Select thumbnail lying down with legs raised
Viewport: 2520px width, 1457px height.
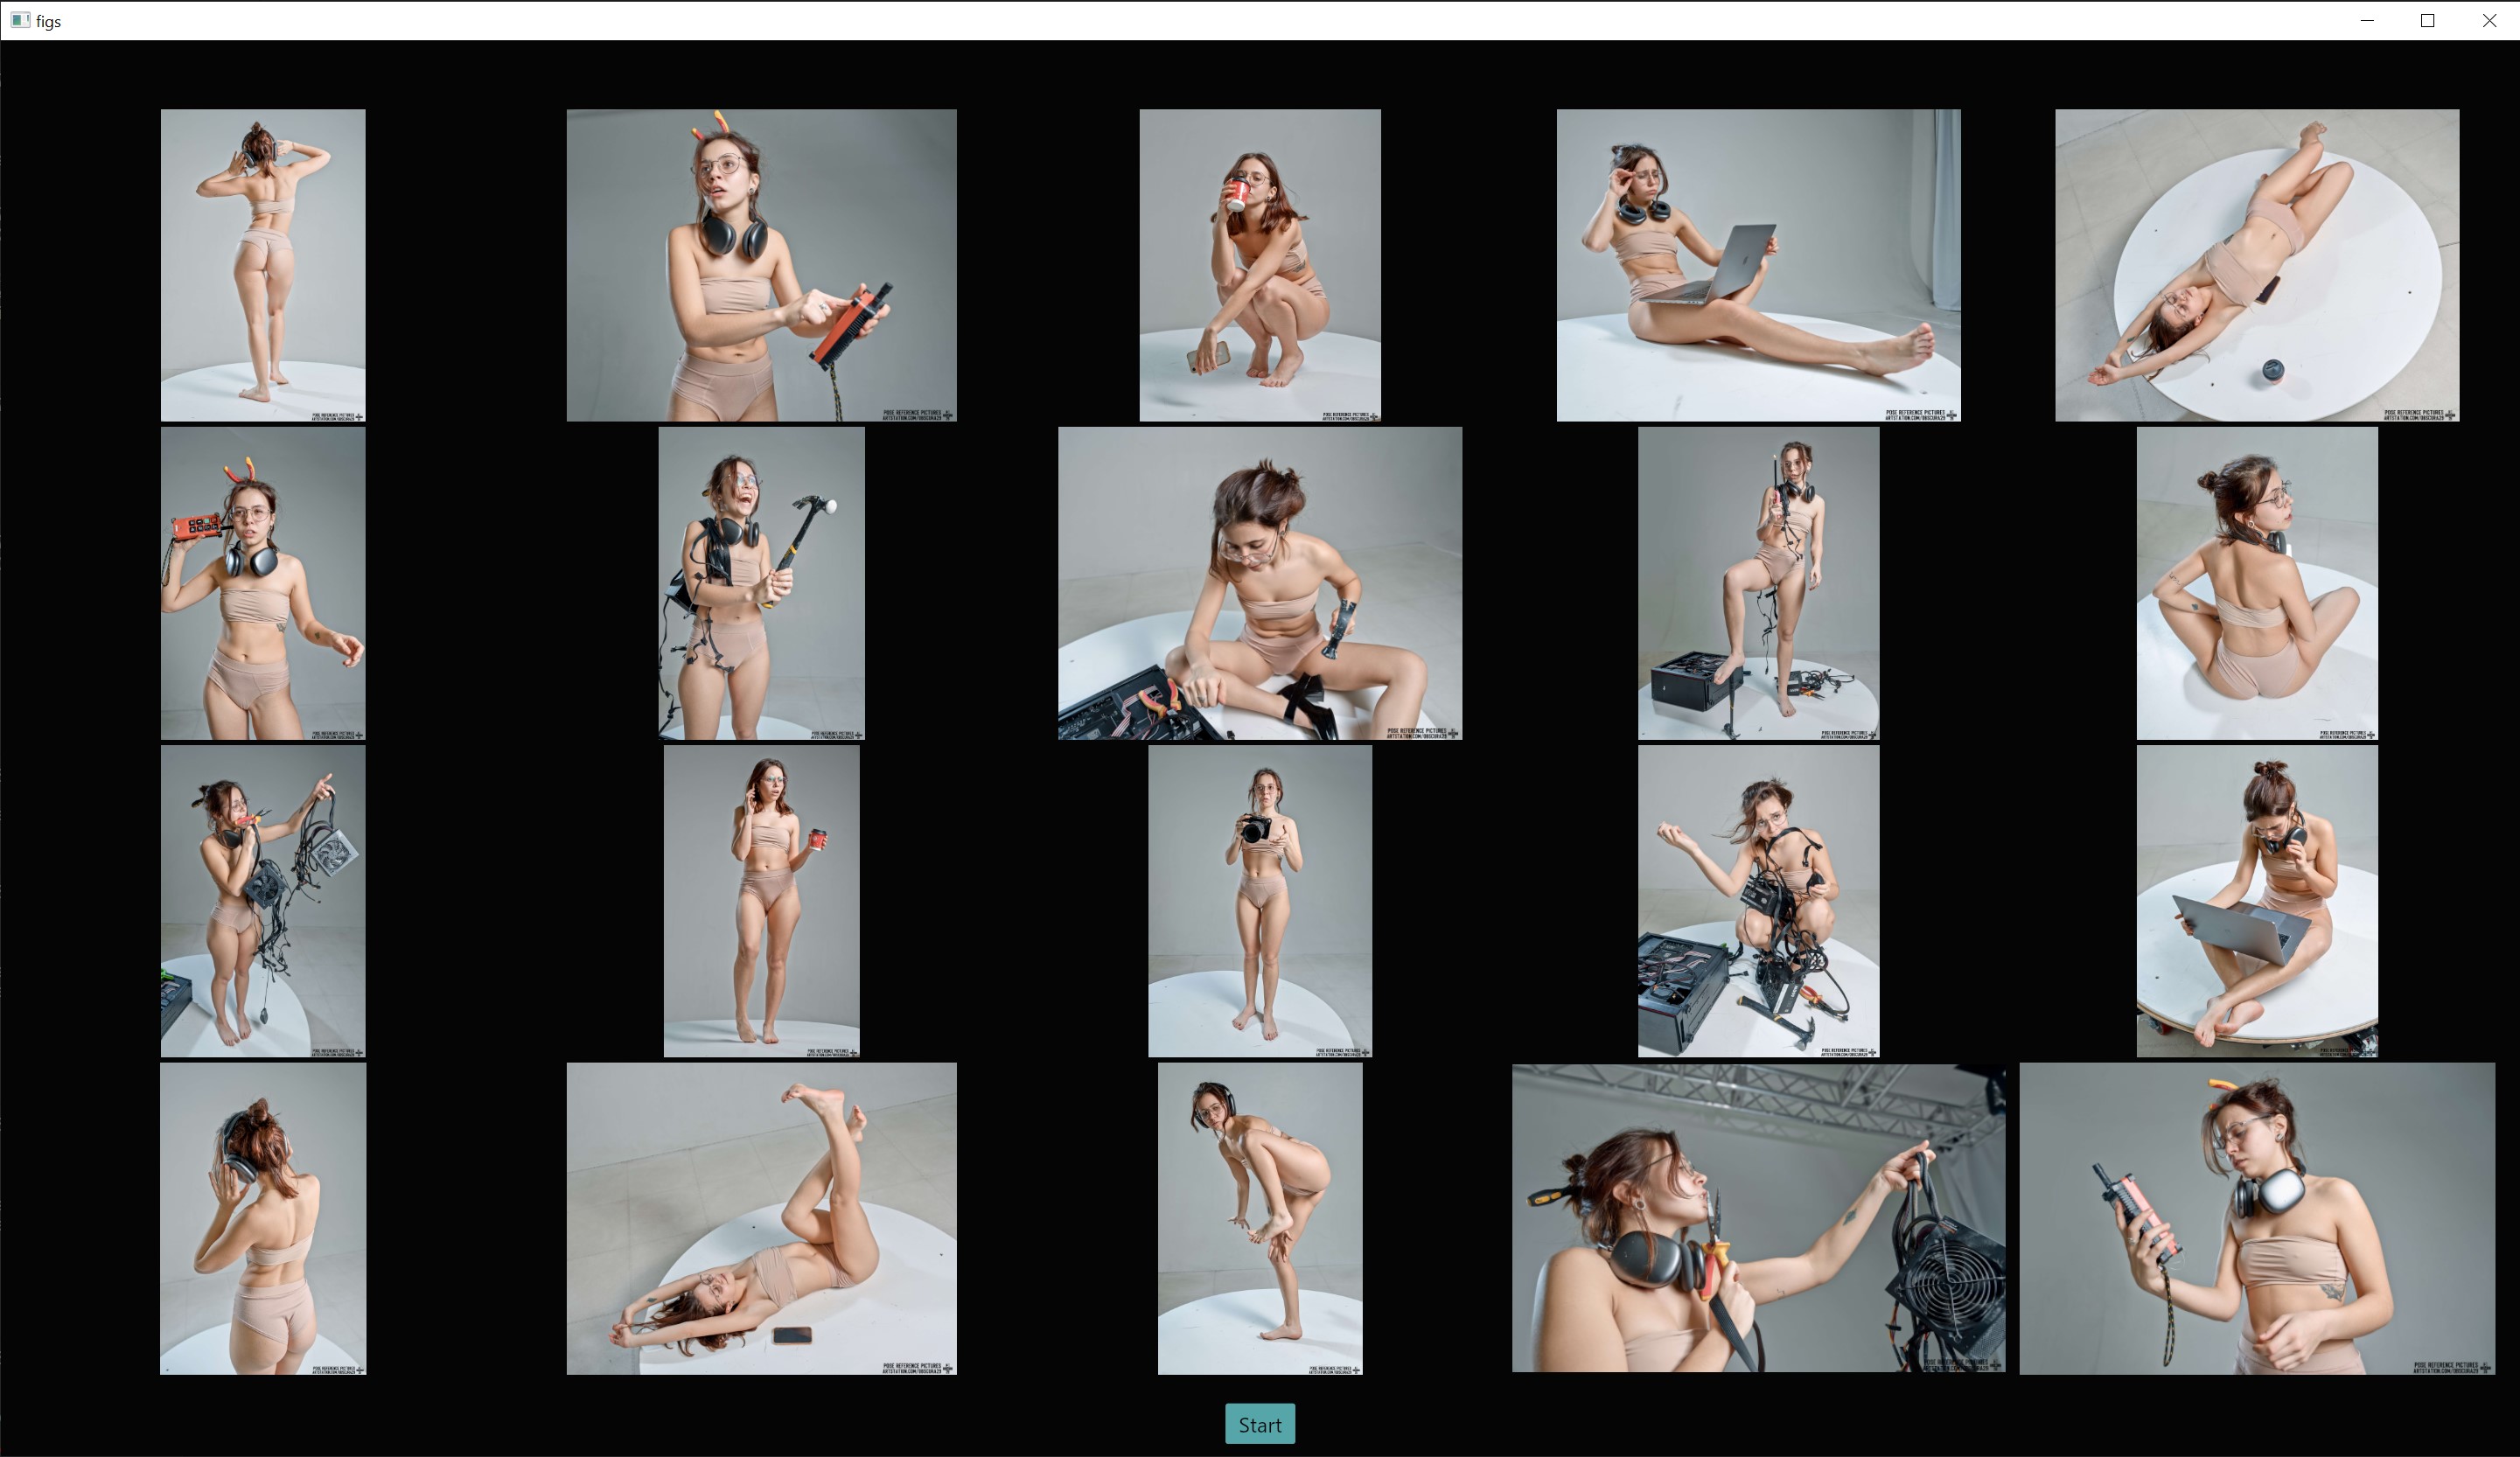click(x=761, y=1219)
